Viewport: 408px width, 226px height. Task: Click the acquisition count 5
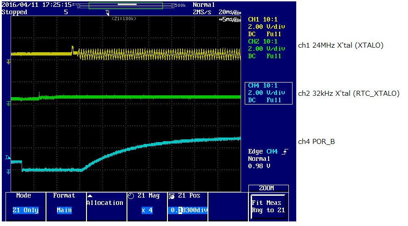click(66, 12)
